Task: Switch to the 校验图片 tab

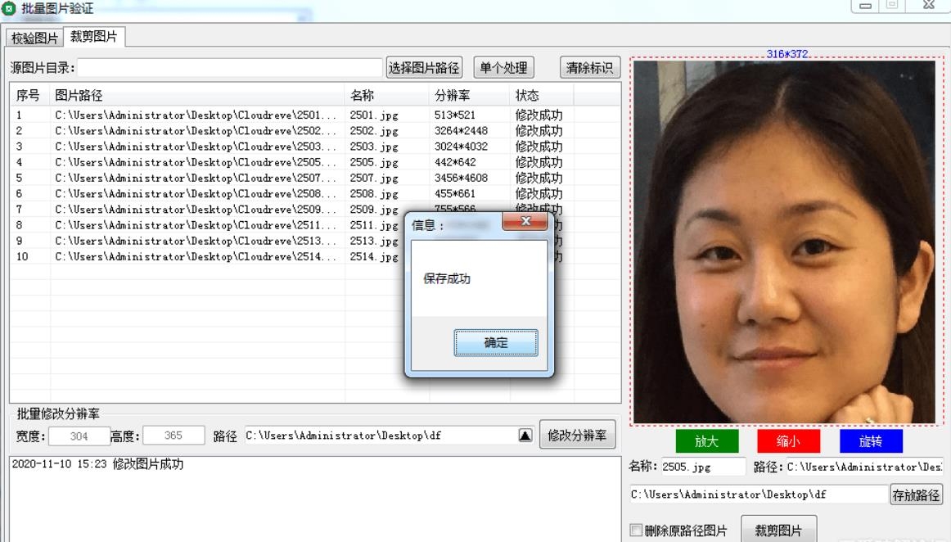Action: [x=34, y=38]
